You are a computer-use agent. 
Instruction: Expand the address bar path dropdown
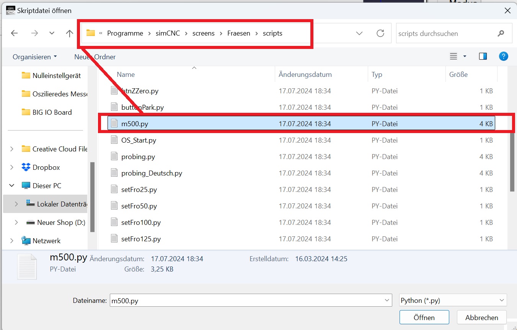pos(359,33)
